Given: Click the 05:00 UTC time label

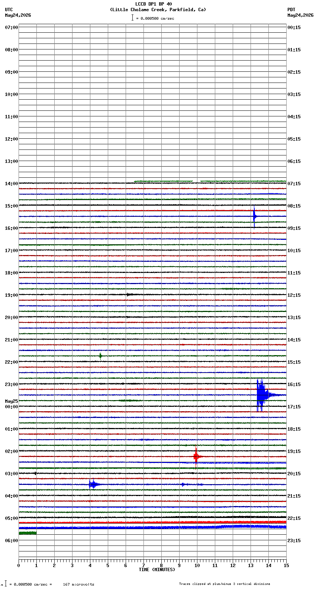Looking at the screenshot, I should [12, 518].
